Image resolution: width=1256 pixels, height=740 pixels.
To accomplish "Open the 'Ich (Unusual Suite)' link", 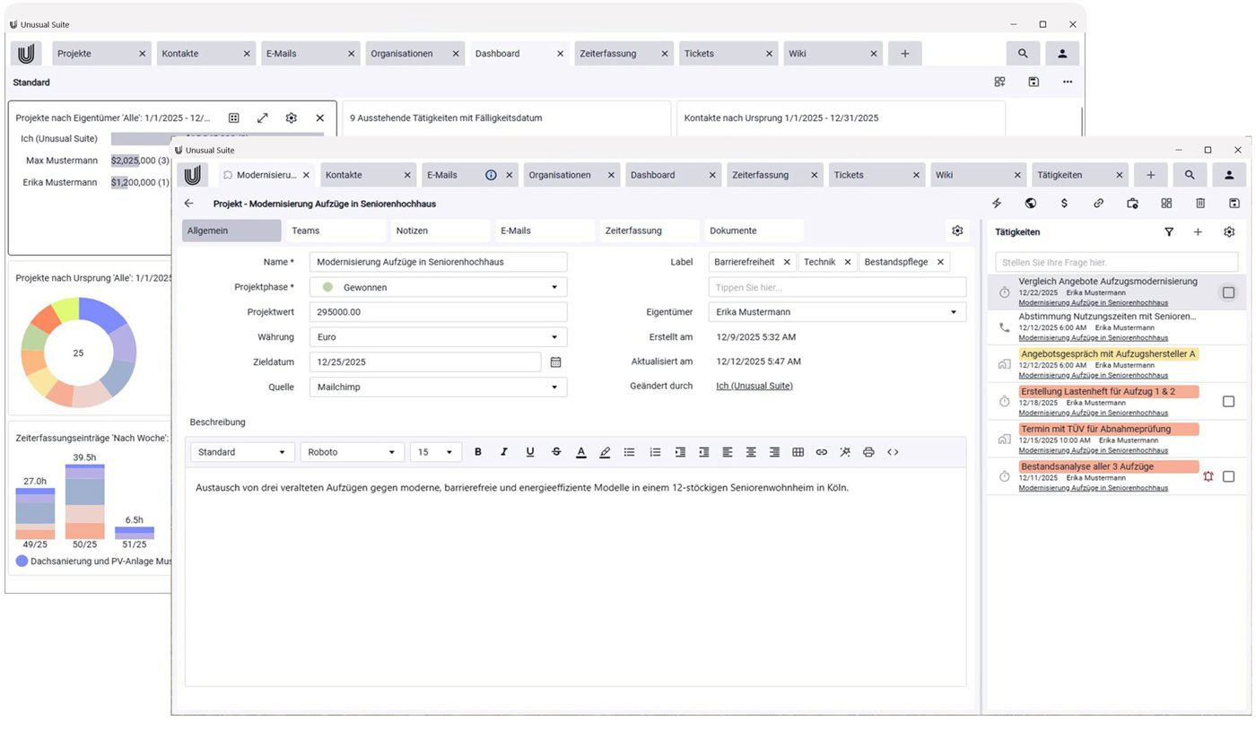I will click(x=754, y=387).
